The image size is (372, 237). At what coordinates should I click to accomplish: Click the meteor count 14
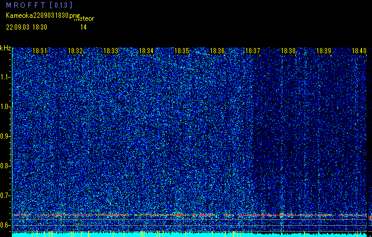[x=83, y=27]
